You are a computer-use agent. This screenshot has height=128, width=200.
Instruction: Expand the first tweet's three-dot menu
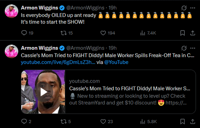click(x=193, y=8)
